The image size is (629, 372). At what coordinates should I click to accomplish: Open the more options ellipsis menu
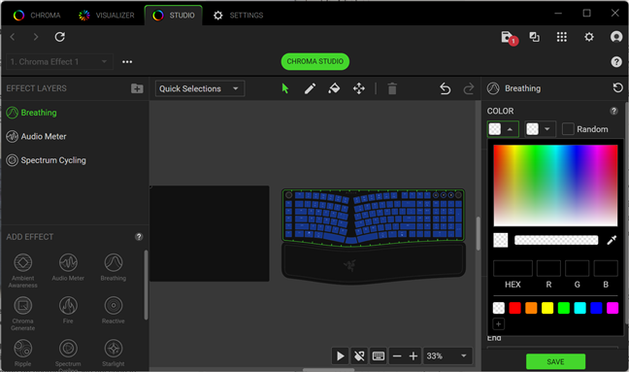click(x=127, y=62)
